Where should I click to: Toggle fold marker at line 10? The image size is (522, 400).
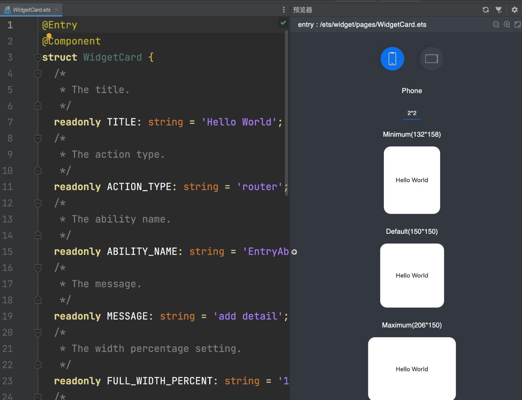(38, 170)
